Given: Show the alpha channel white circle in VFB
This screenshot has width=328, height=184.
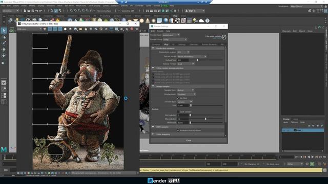Looking at the screenshot, I should [x=65, y=29].
